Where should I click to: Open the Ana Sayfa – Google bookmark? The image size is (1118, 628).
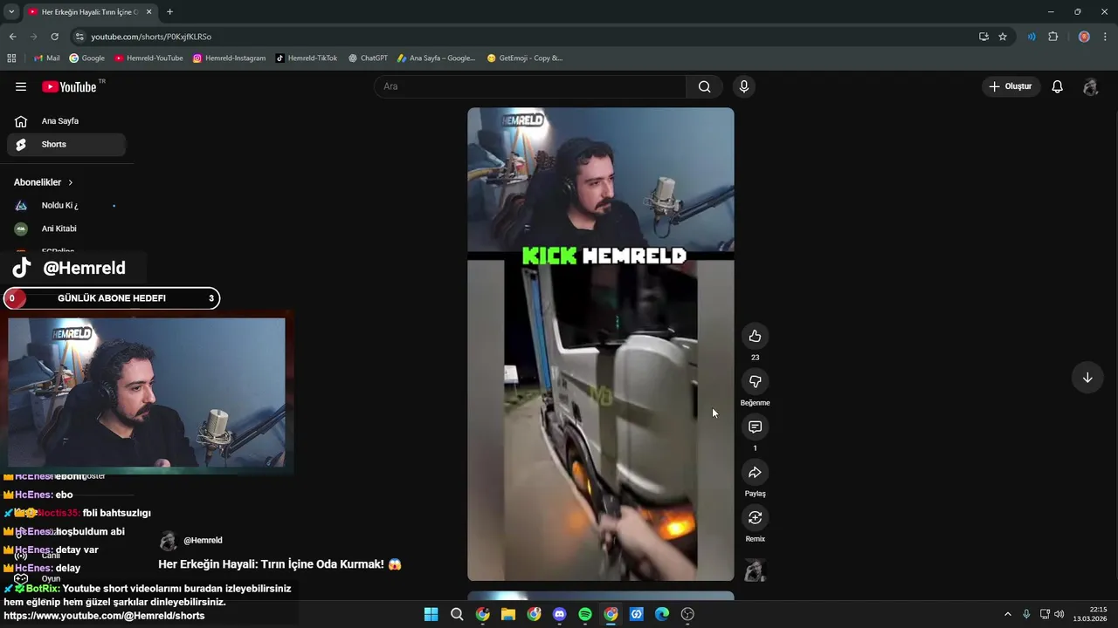point(436,58)
